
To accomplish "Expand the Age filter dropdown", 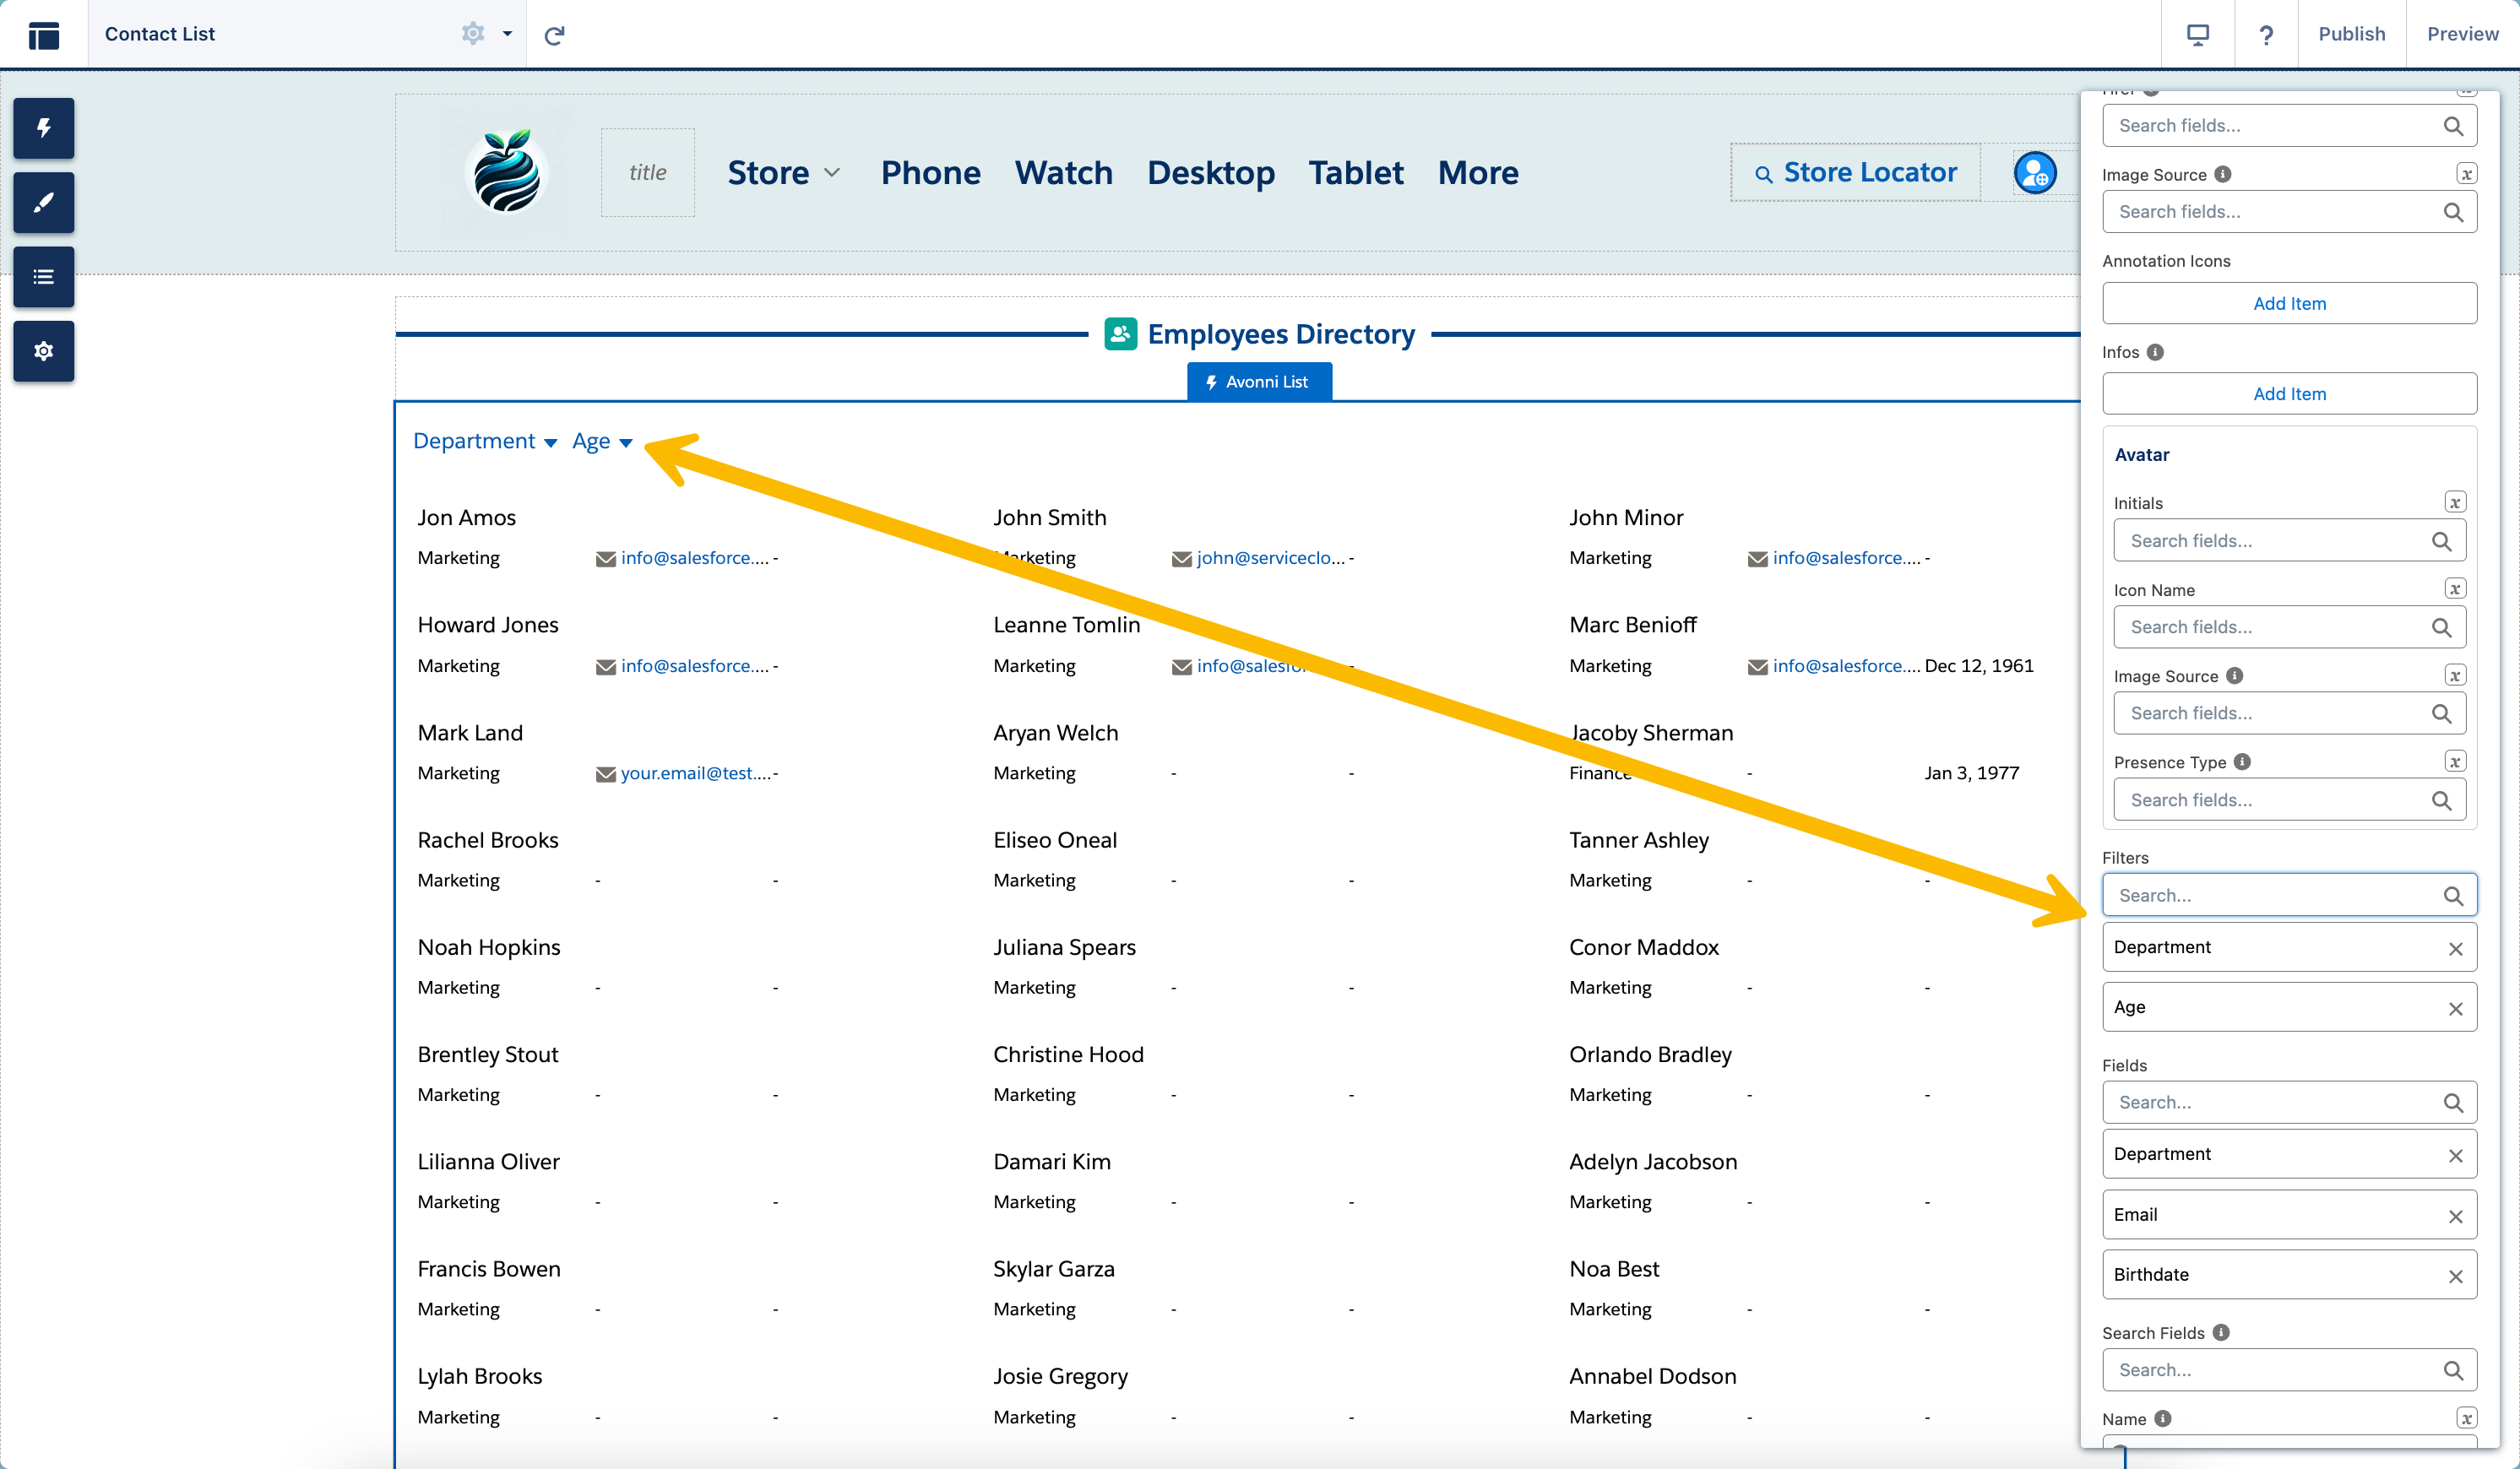I will [602, 442].
